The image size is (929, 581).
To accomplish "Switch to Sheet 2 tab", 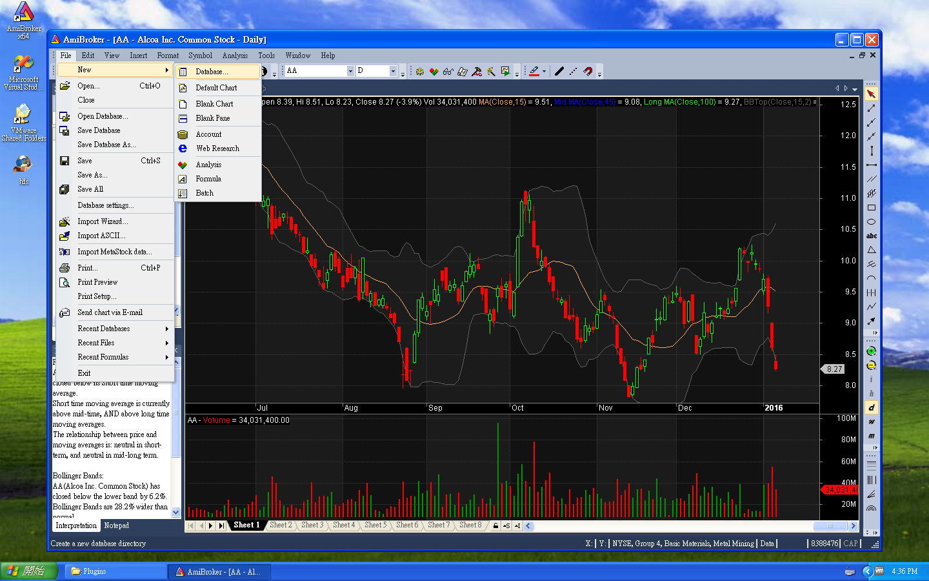I will (x=281, y=525).
